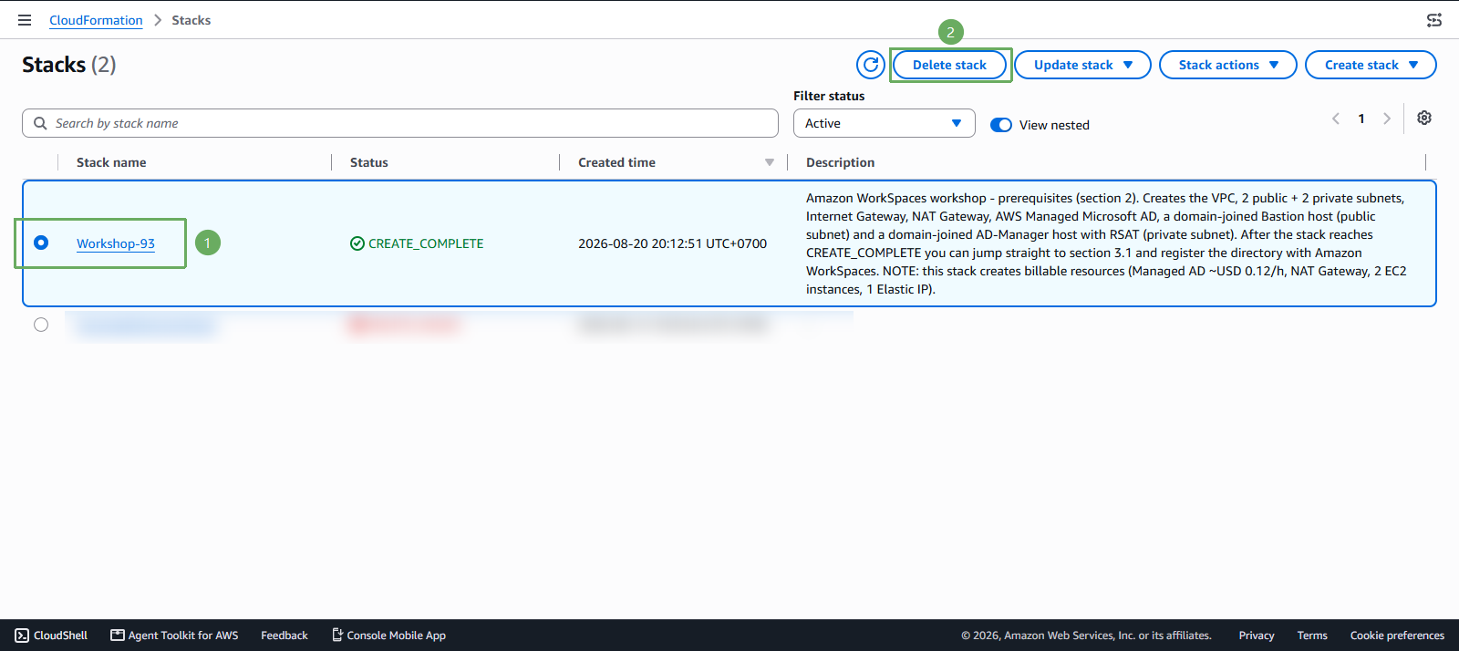Select the second stack's radio button
The height and width of the screenshot is (651, 1459).
coord(41,325)
